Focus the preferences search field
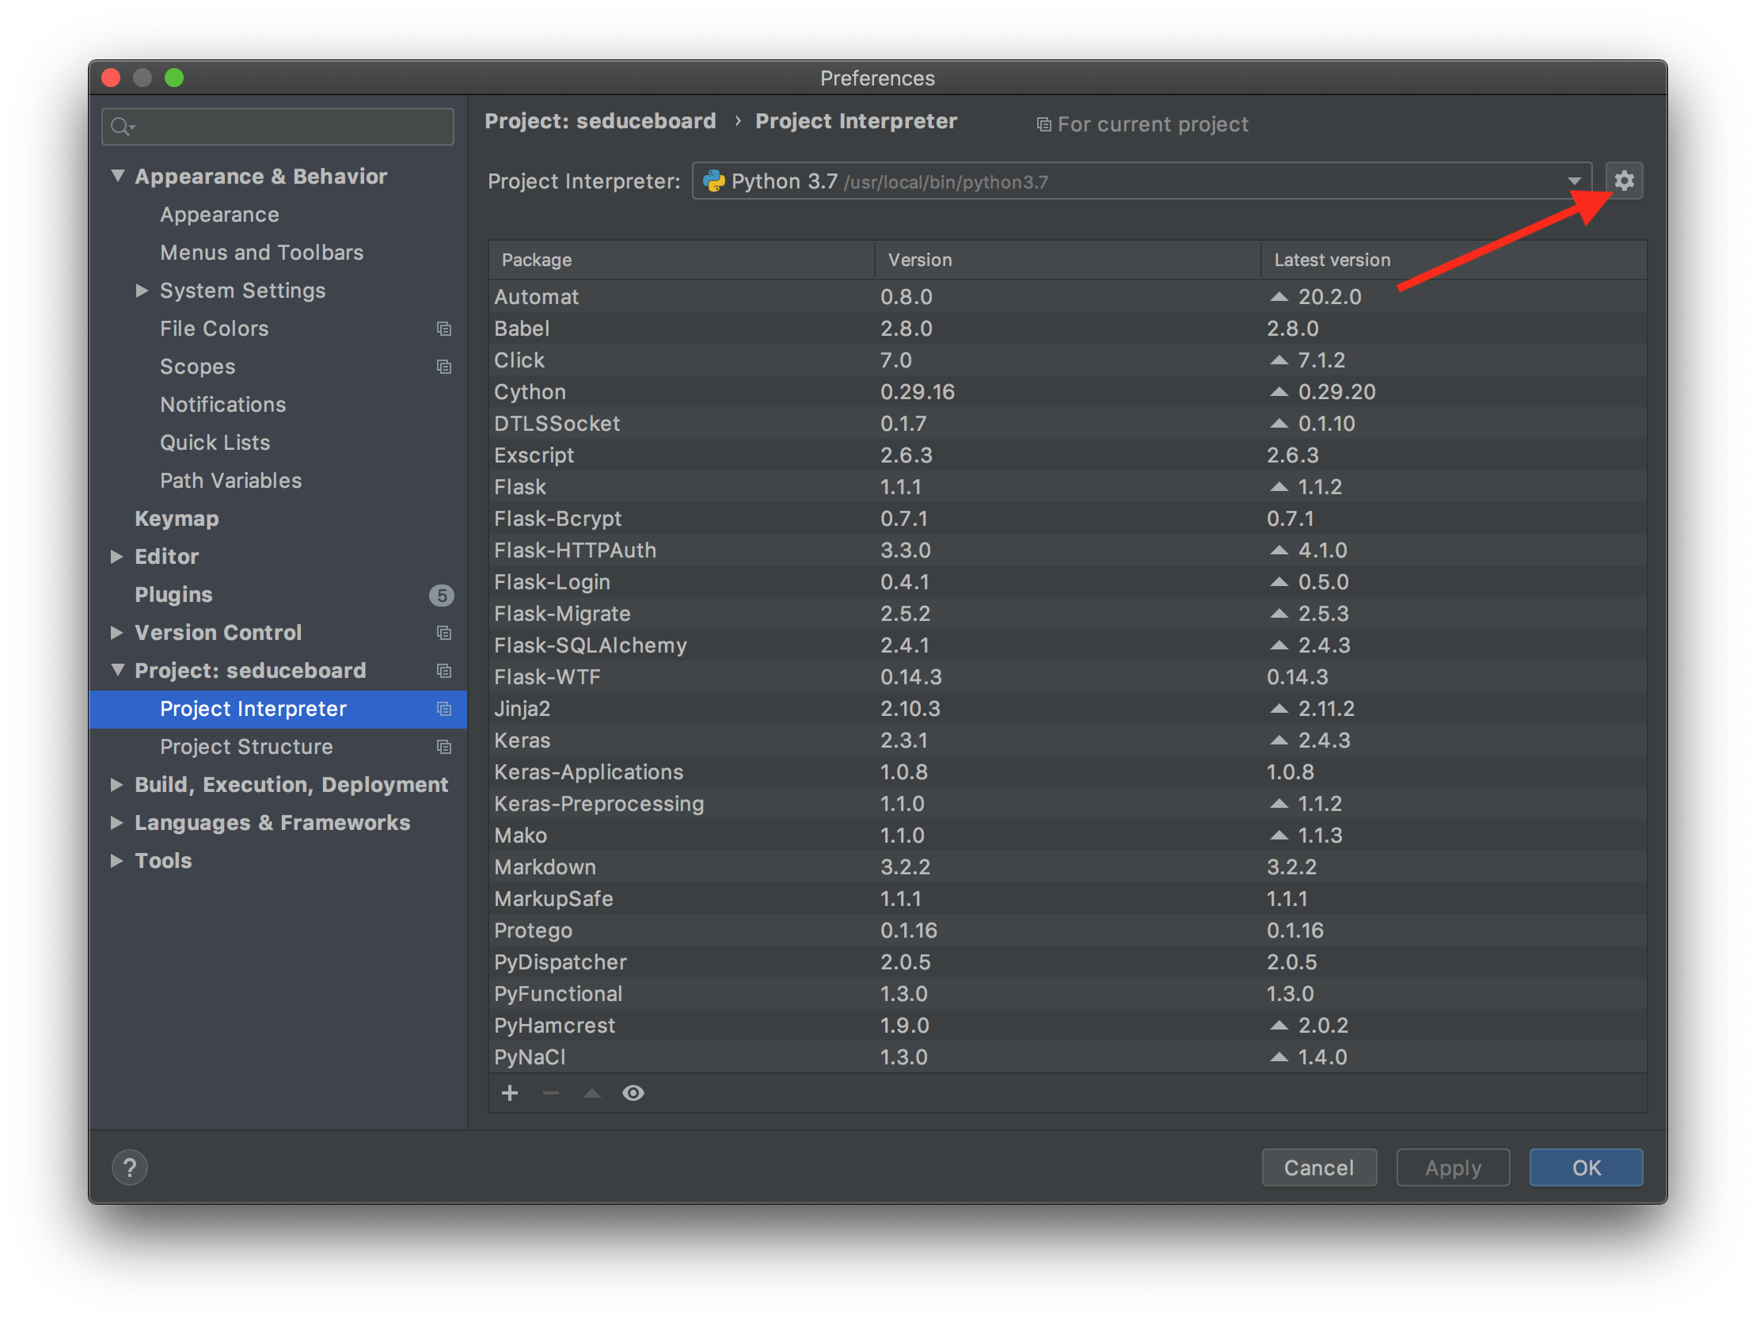Image resolution: width=1756 pixels, height=1321 pixels. (x=278, y=126)
